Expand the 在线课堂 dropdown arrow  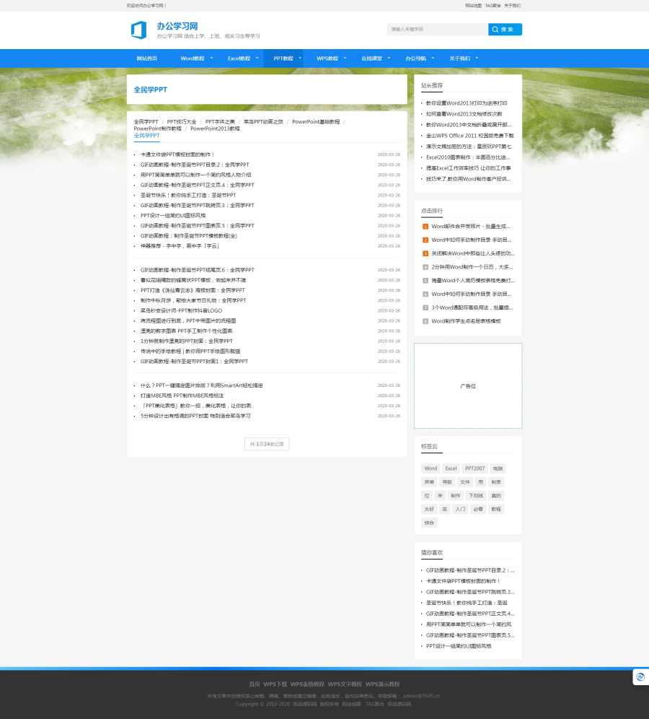[389, 58]
